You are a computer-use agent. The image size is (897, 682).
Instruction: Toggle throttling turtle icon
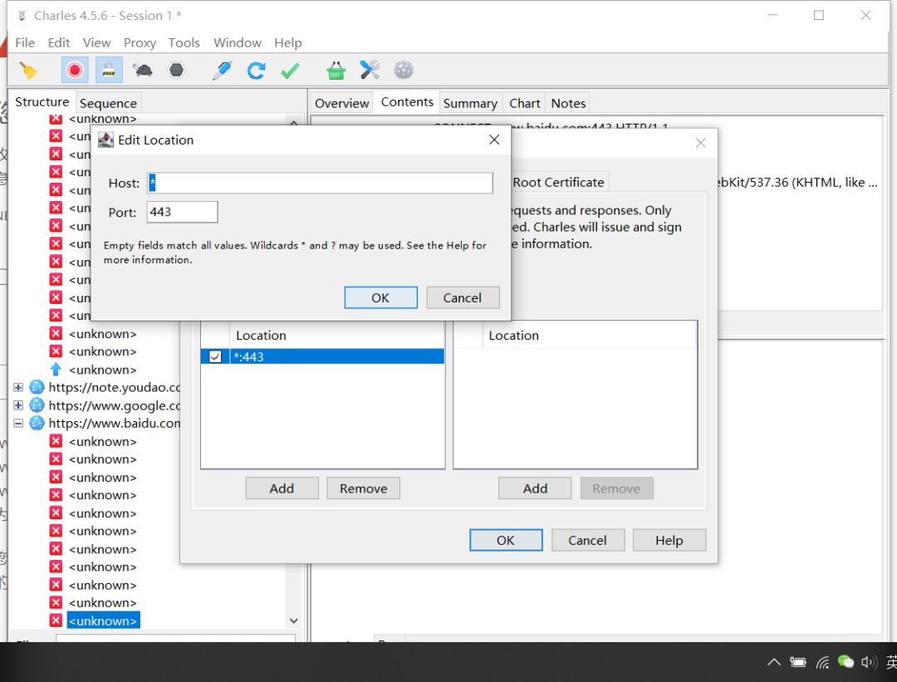coord(143,71)
